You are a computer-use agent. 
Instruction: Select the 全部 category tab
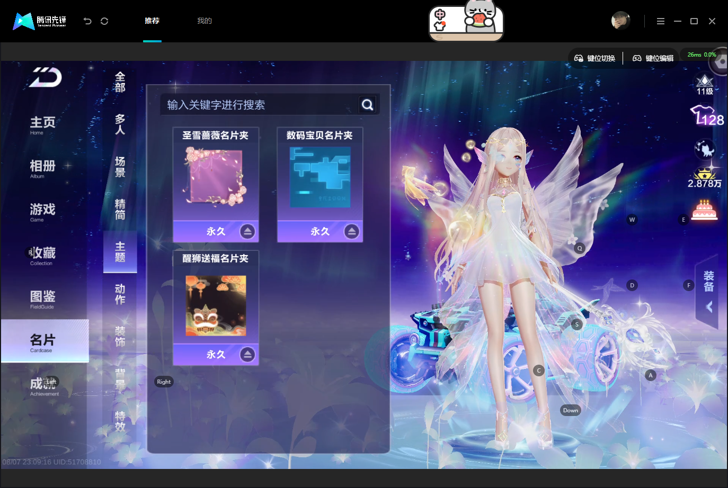[x=120, y=82]
